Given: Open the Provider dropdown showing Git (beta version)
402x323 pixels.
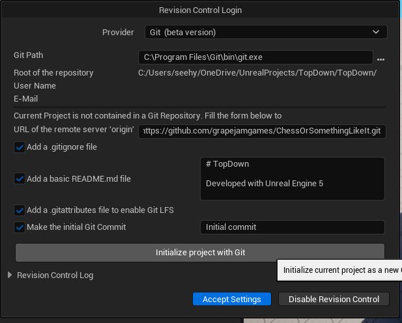Looking at the screenshot, I should click(x=265, y=32).
